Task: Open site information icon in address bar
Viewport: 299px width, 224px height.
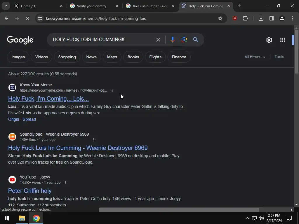Action: 40,18
